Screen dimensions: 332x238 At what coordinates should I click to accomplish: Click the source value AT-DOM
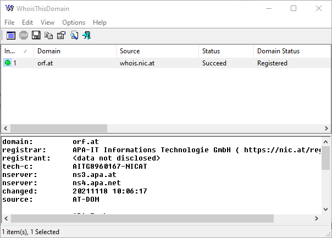click(86, 200)
